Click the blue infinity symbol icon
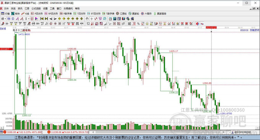Screen dimensions: 260x140 (202, 24)
